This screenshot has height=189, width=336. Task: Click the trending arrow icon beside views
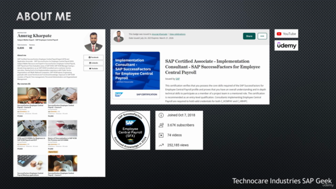point(161,145)
